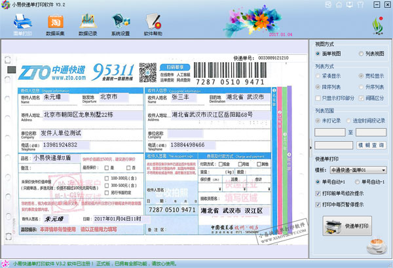
Task: Click the home icon in title bar
Action: pos(339,5)
